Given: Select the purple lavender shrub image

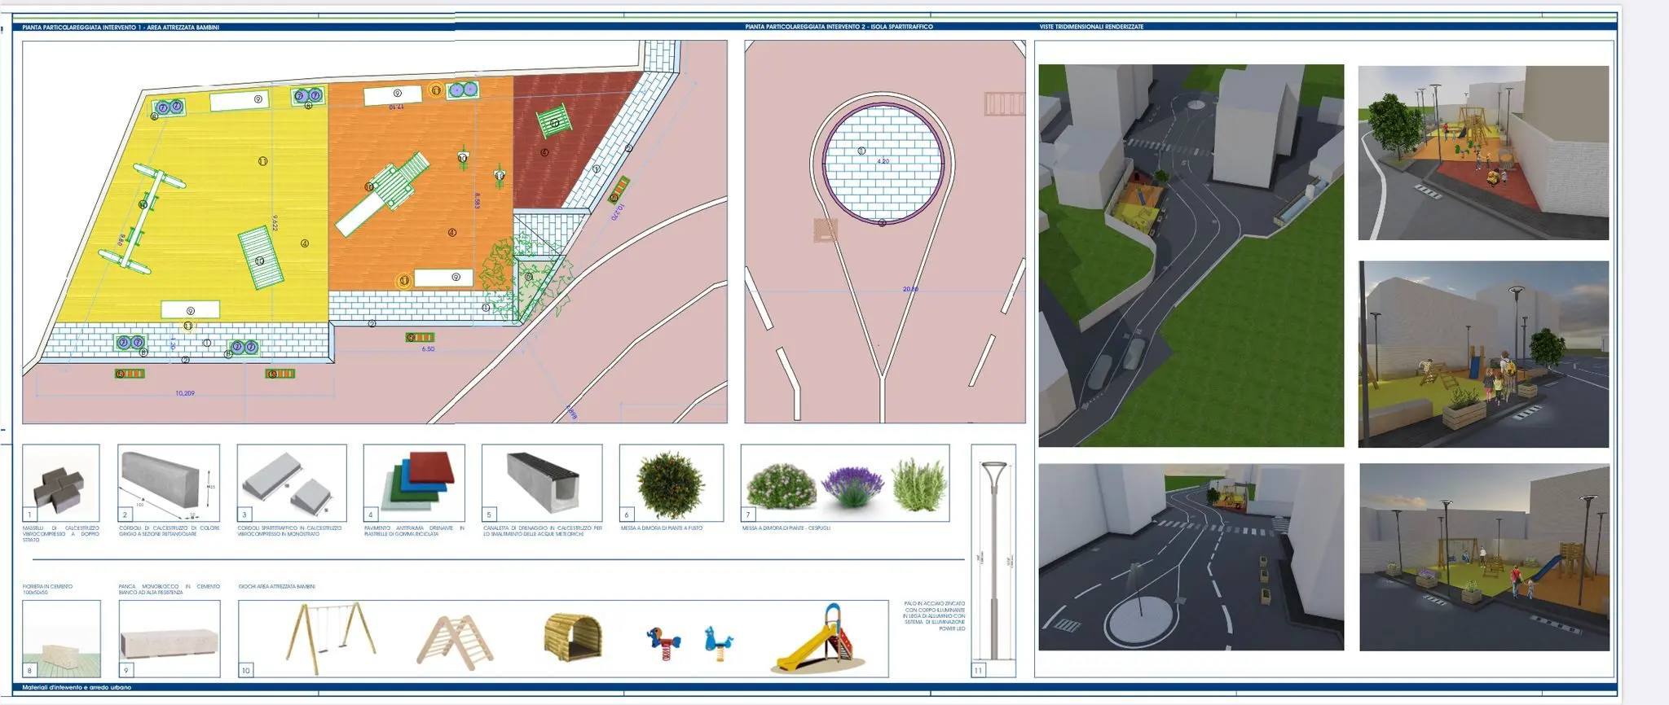Looking at the screenshot, I should (x=852, y=486).
